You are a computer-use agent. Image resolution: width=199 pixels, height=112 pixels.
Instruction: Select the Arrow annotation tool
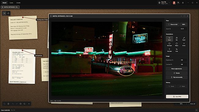(x=184, y=44)
